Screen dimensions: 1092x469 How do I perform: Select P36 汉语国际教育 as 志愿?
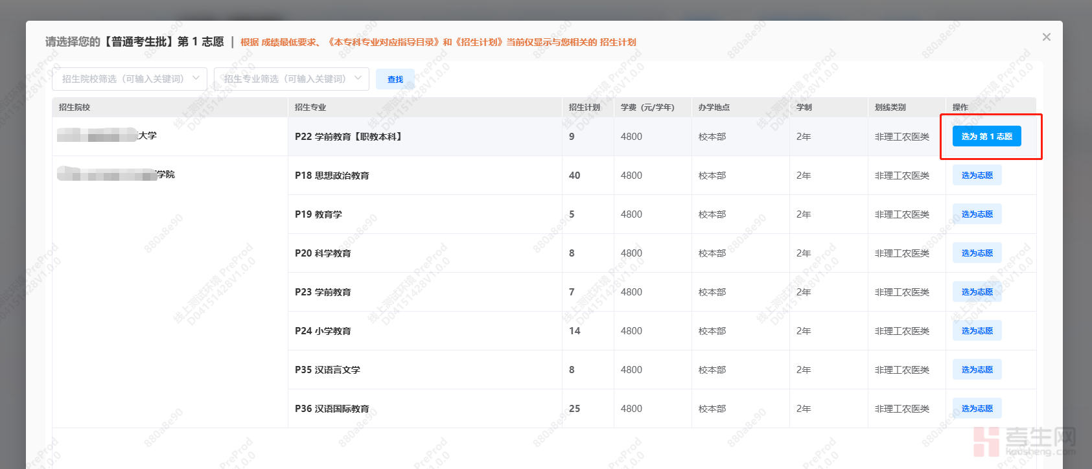tap(977, 408)
